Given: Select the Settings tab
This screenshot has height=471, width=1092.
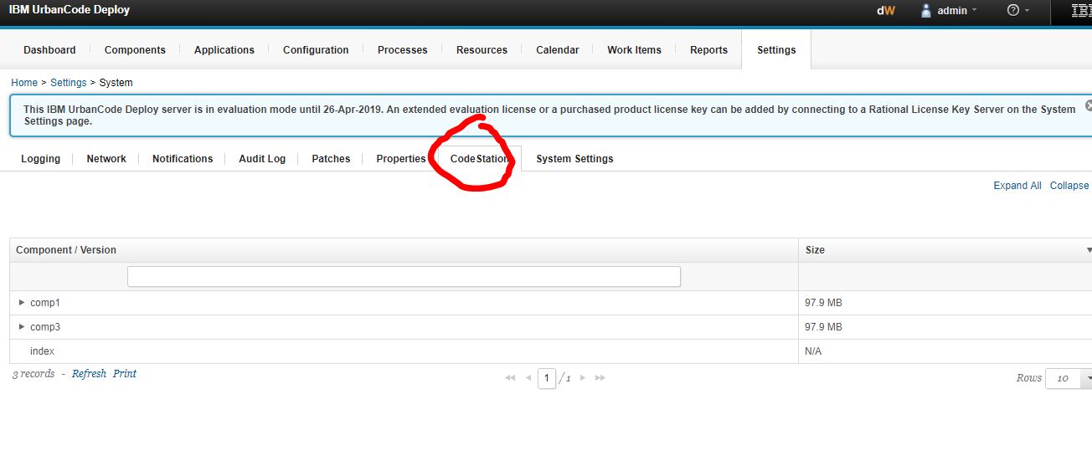Looking at the screenshot, I should (776, 50).
